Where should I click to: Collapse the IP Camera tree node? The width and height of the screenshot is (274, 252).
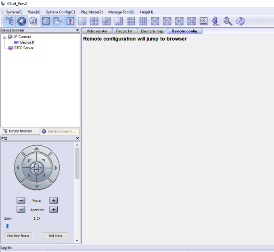click(4, 37)
